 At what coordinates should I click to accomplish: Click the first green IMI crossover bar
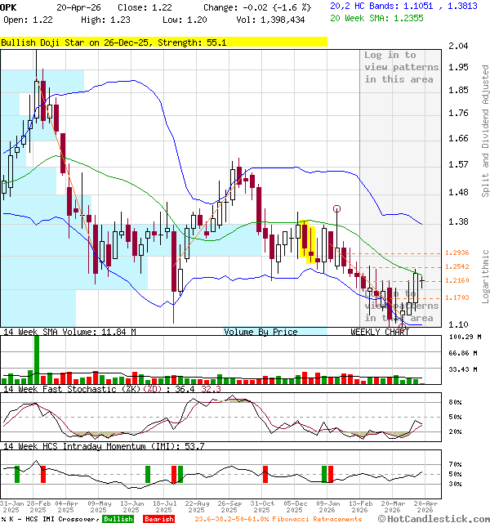pyautogui.click(x=17, y=474)
